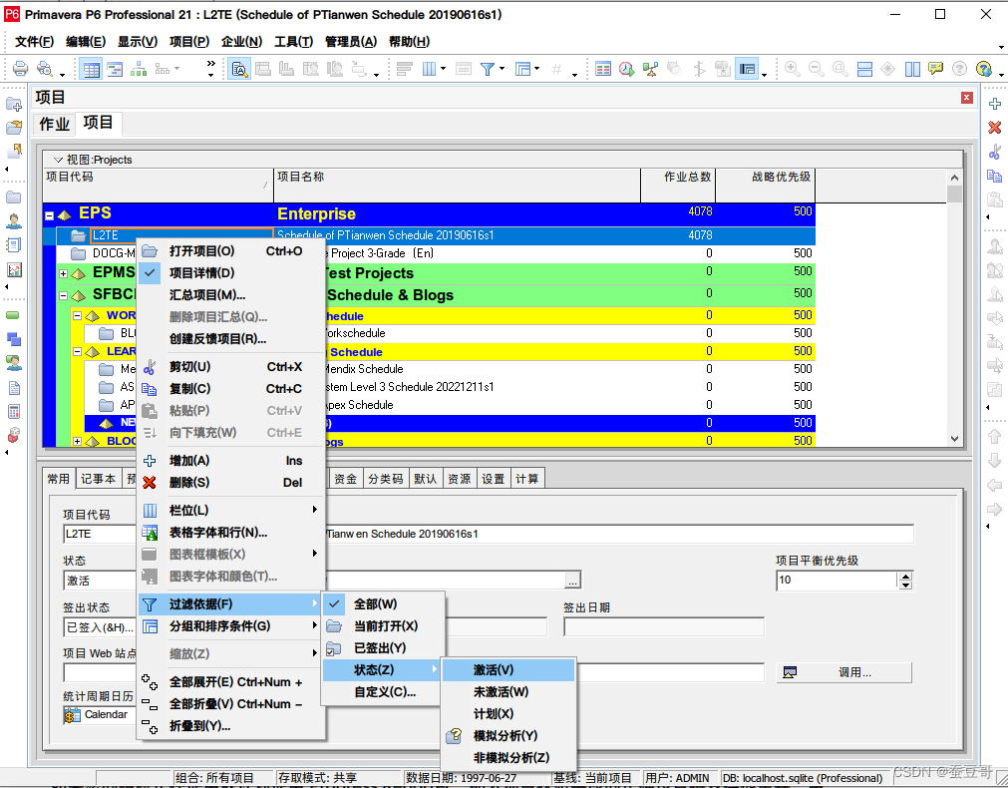
Task: Click the Zoom Out magnifier icon
Action: (817, 69)
